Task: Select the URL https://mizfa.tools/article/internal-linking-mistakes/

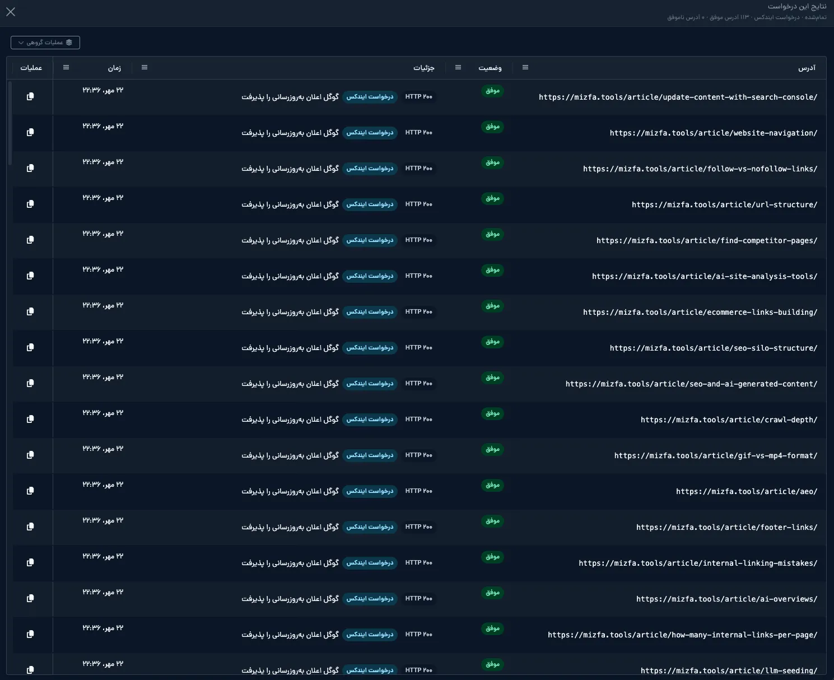Action: coord(698,563)
